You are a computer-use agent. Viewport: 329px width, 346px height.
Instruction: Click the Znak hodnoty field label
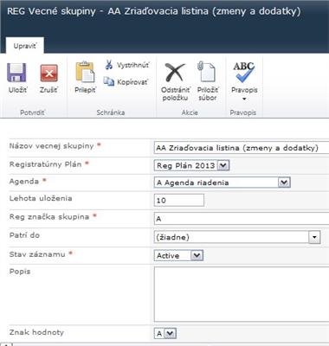(36, 332)
